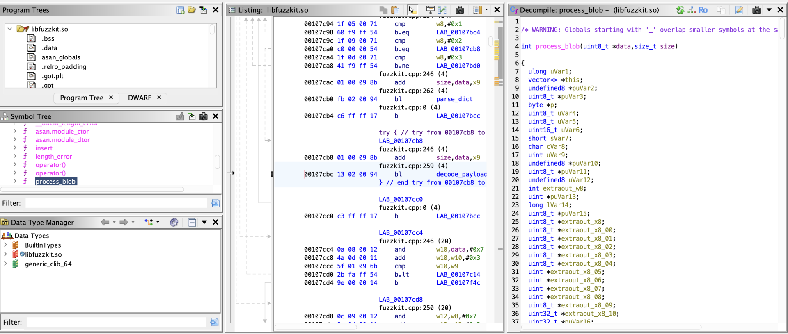This screenshot has height=334, width=788.
Task: Toggle read-only 'Ro' mode in Decompile panel
Action: (703, 10)
